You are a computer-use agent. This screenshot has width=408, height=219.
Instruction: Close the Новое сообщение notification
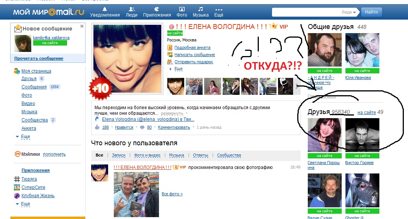click(x=82, y=26)
